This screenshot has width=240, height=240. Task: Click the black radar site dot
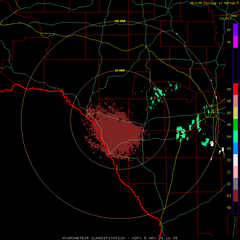coord(120,119)
